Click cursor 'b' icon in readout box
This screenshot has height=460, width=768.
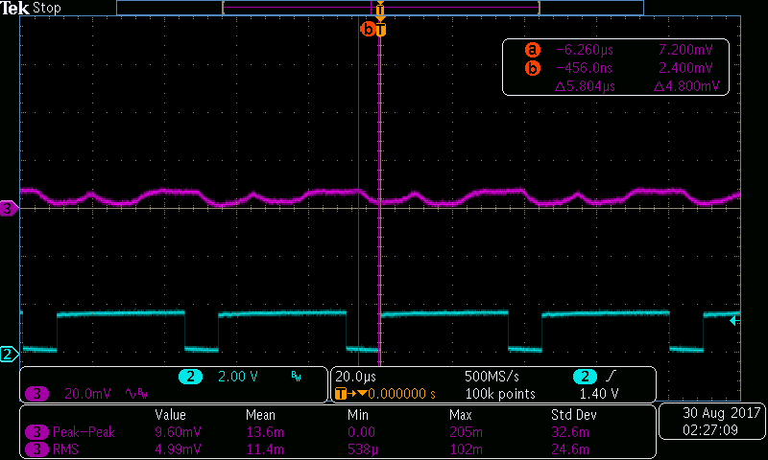[533, 68]
